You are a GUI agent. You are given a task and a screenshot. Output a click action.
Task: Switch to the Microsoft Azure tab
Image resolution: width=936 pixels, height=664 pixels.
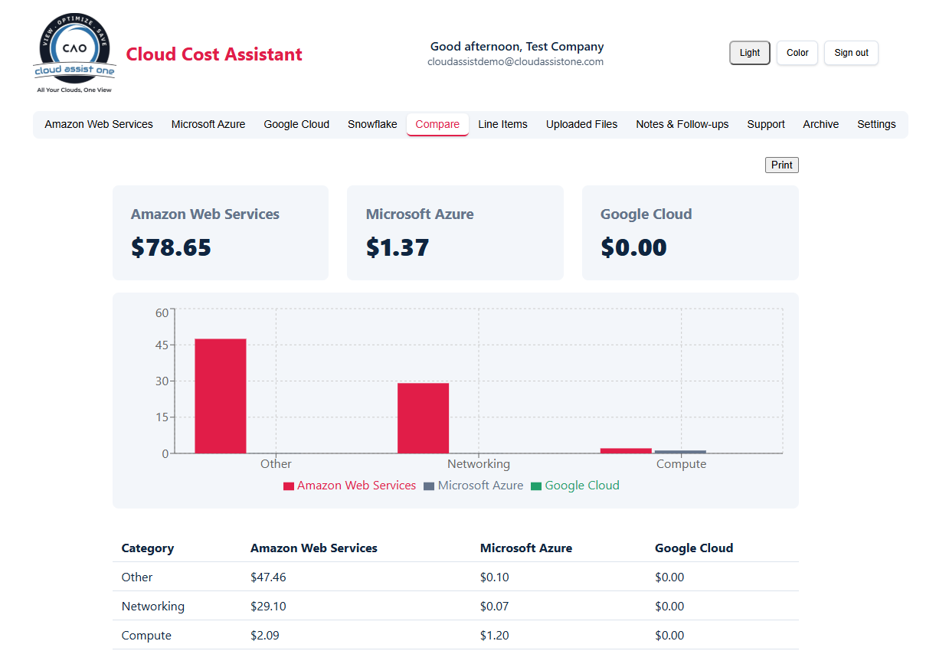point(208,124)
